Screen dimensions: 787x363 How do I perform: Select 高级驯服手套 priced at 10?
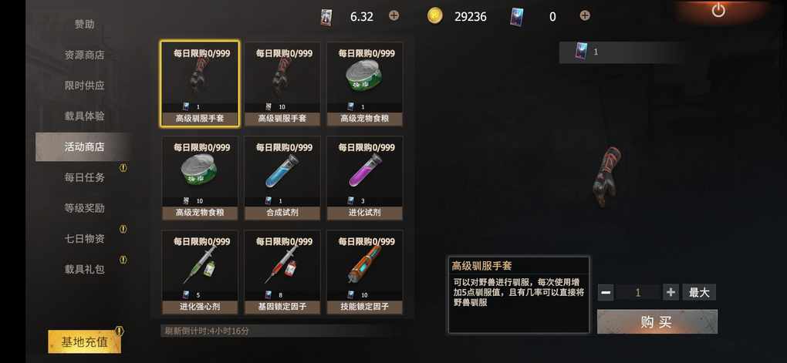282,84
